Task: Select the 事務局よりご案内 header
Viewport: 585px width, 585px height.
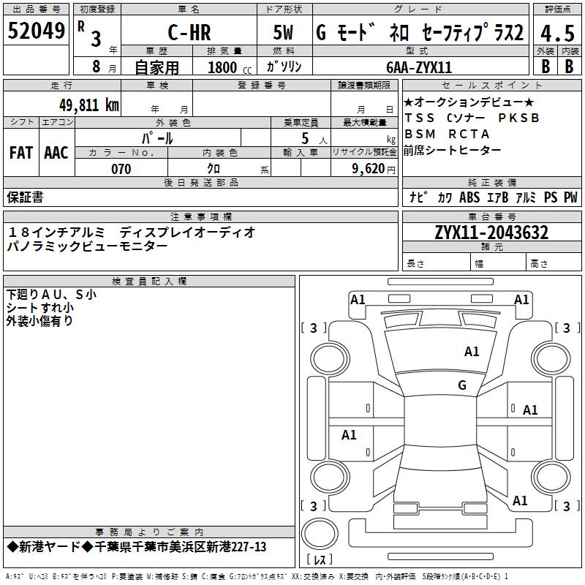Action: [149, 532]
